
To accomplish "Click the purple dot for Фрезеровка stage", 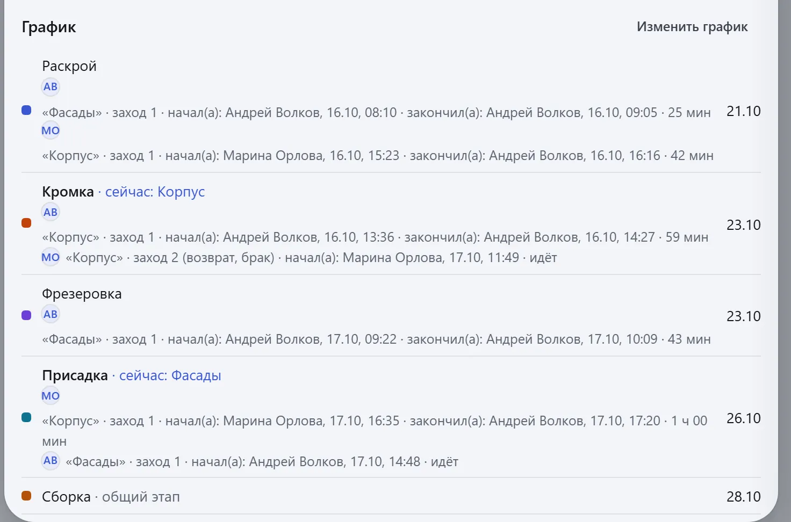I will [x=26, y=315].
